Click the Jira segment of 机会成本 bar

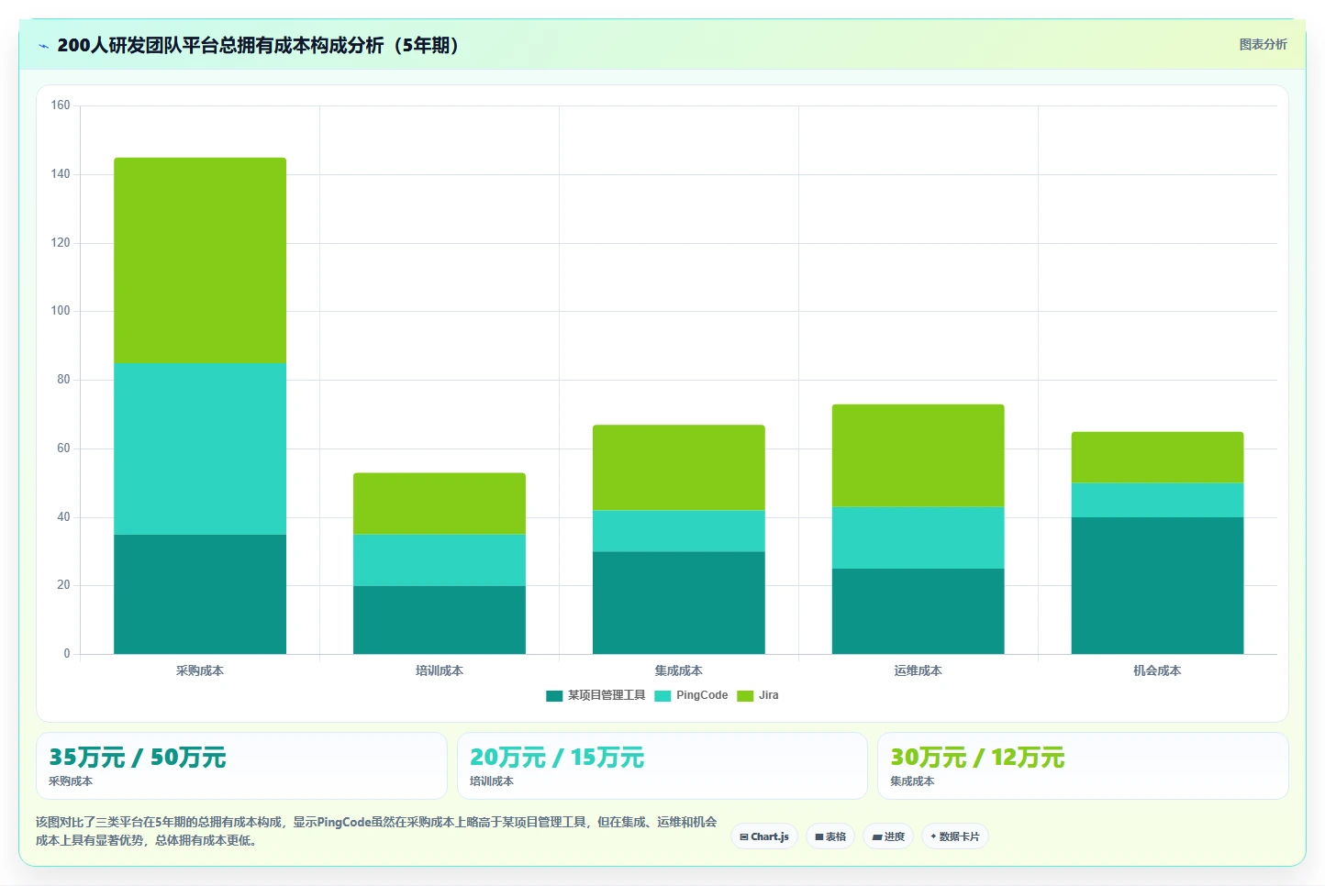tap(1158, 458)
